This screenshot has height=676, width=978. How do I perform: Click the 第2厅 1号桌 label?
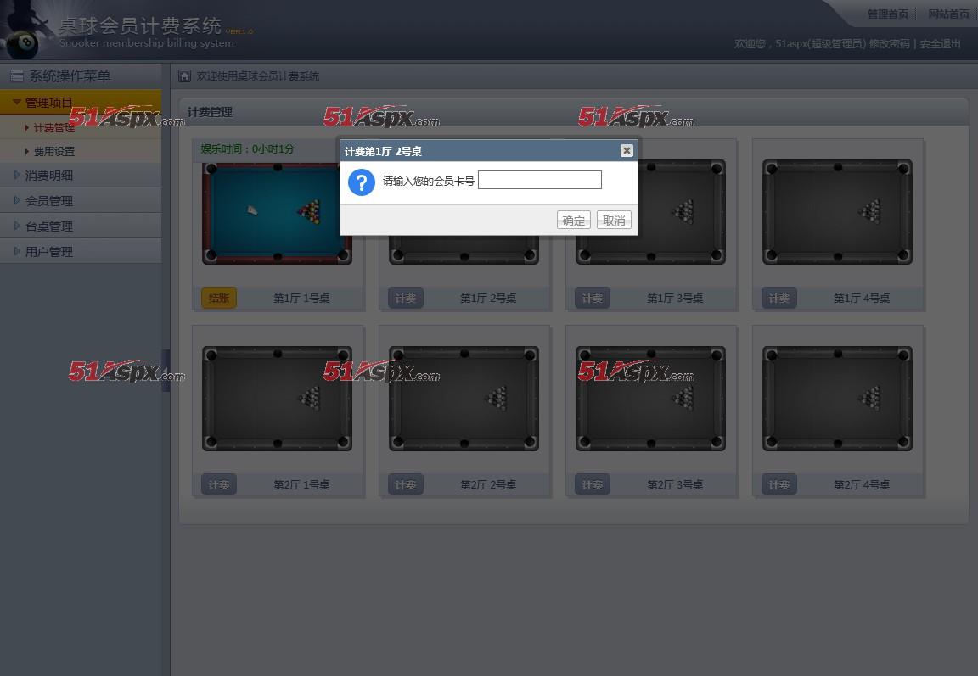point(301,484)
